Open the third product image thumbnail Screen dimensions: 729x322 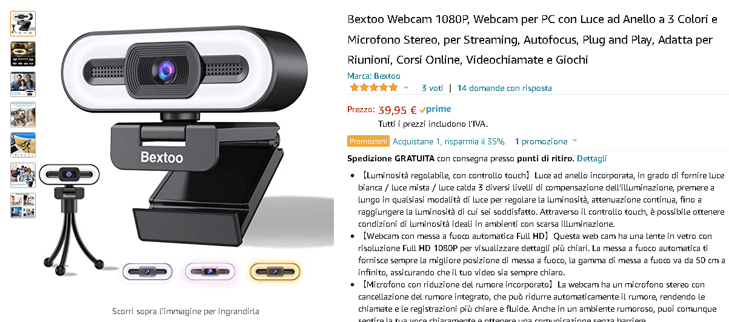(23, 84)
